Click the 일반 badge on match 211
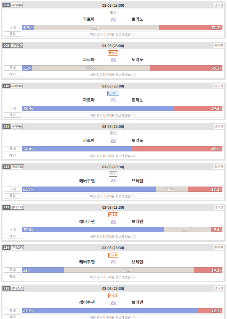The height and width of the screenshot is (319, 227). coord(113,134)
